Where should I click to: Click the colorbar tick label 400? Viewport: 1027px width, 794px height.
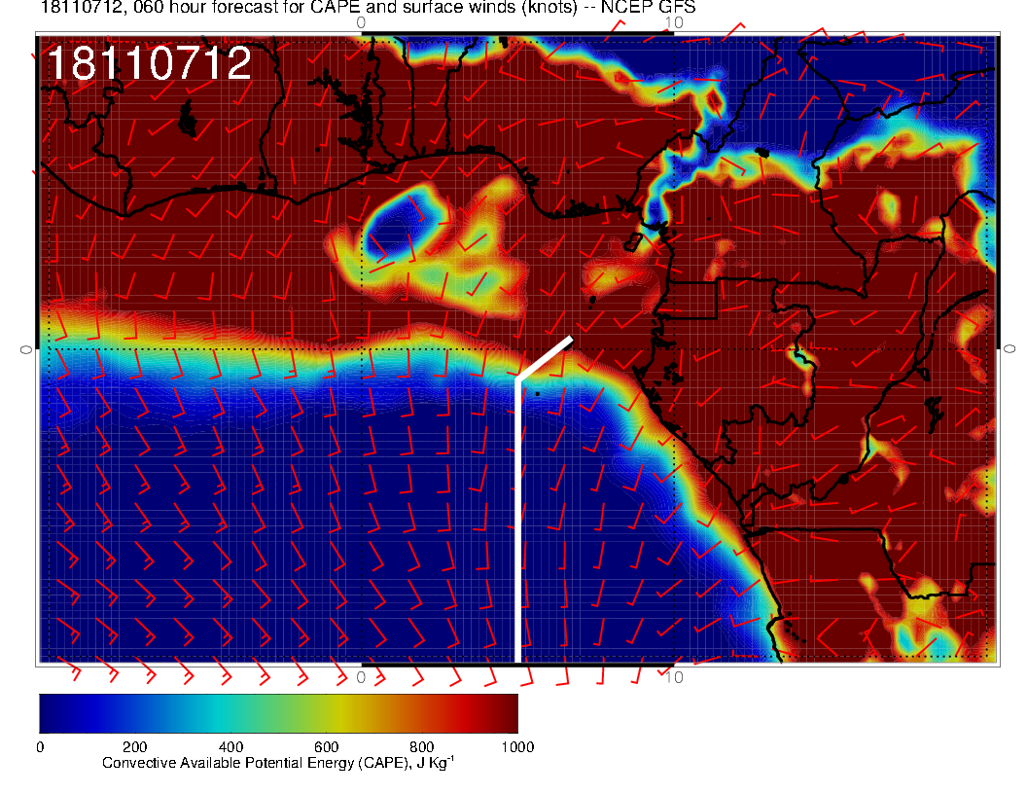(x=230, y=747)
